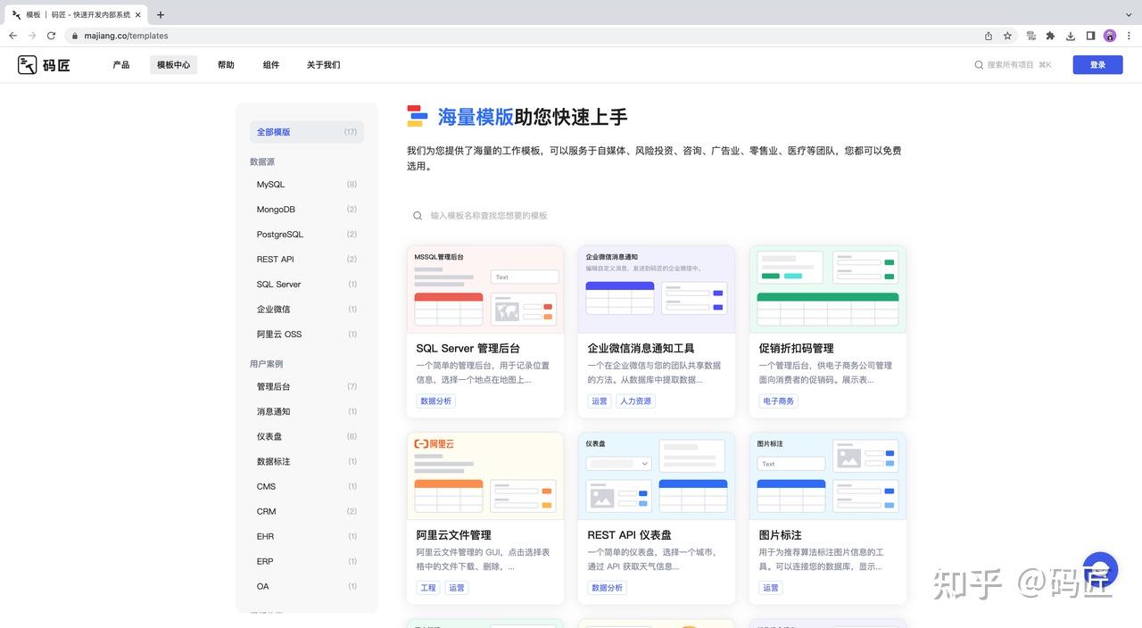
Task: Open browser downloads icon
Action: [x=1071, y=36]
